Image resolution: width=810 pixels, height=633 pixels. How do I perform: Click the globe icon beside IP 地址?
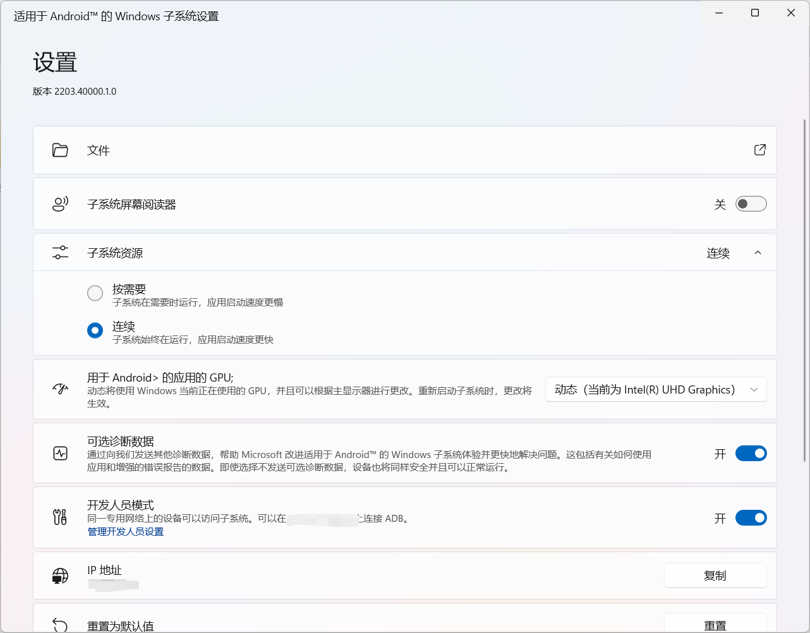pos(60,576)
